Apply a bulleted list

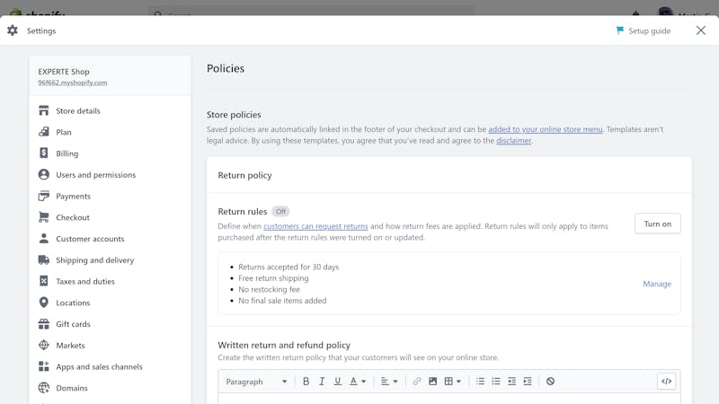click(x=480, y=381)
